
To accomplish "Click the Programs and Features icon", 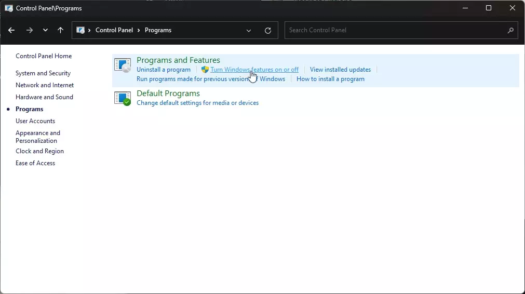I will click(123, 65).
